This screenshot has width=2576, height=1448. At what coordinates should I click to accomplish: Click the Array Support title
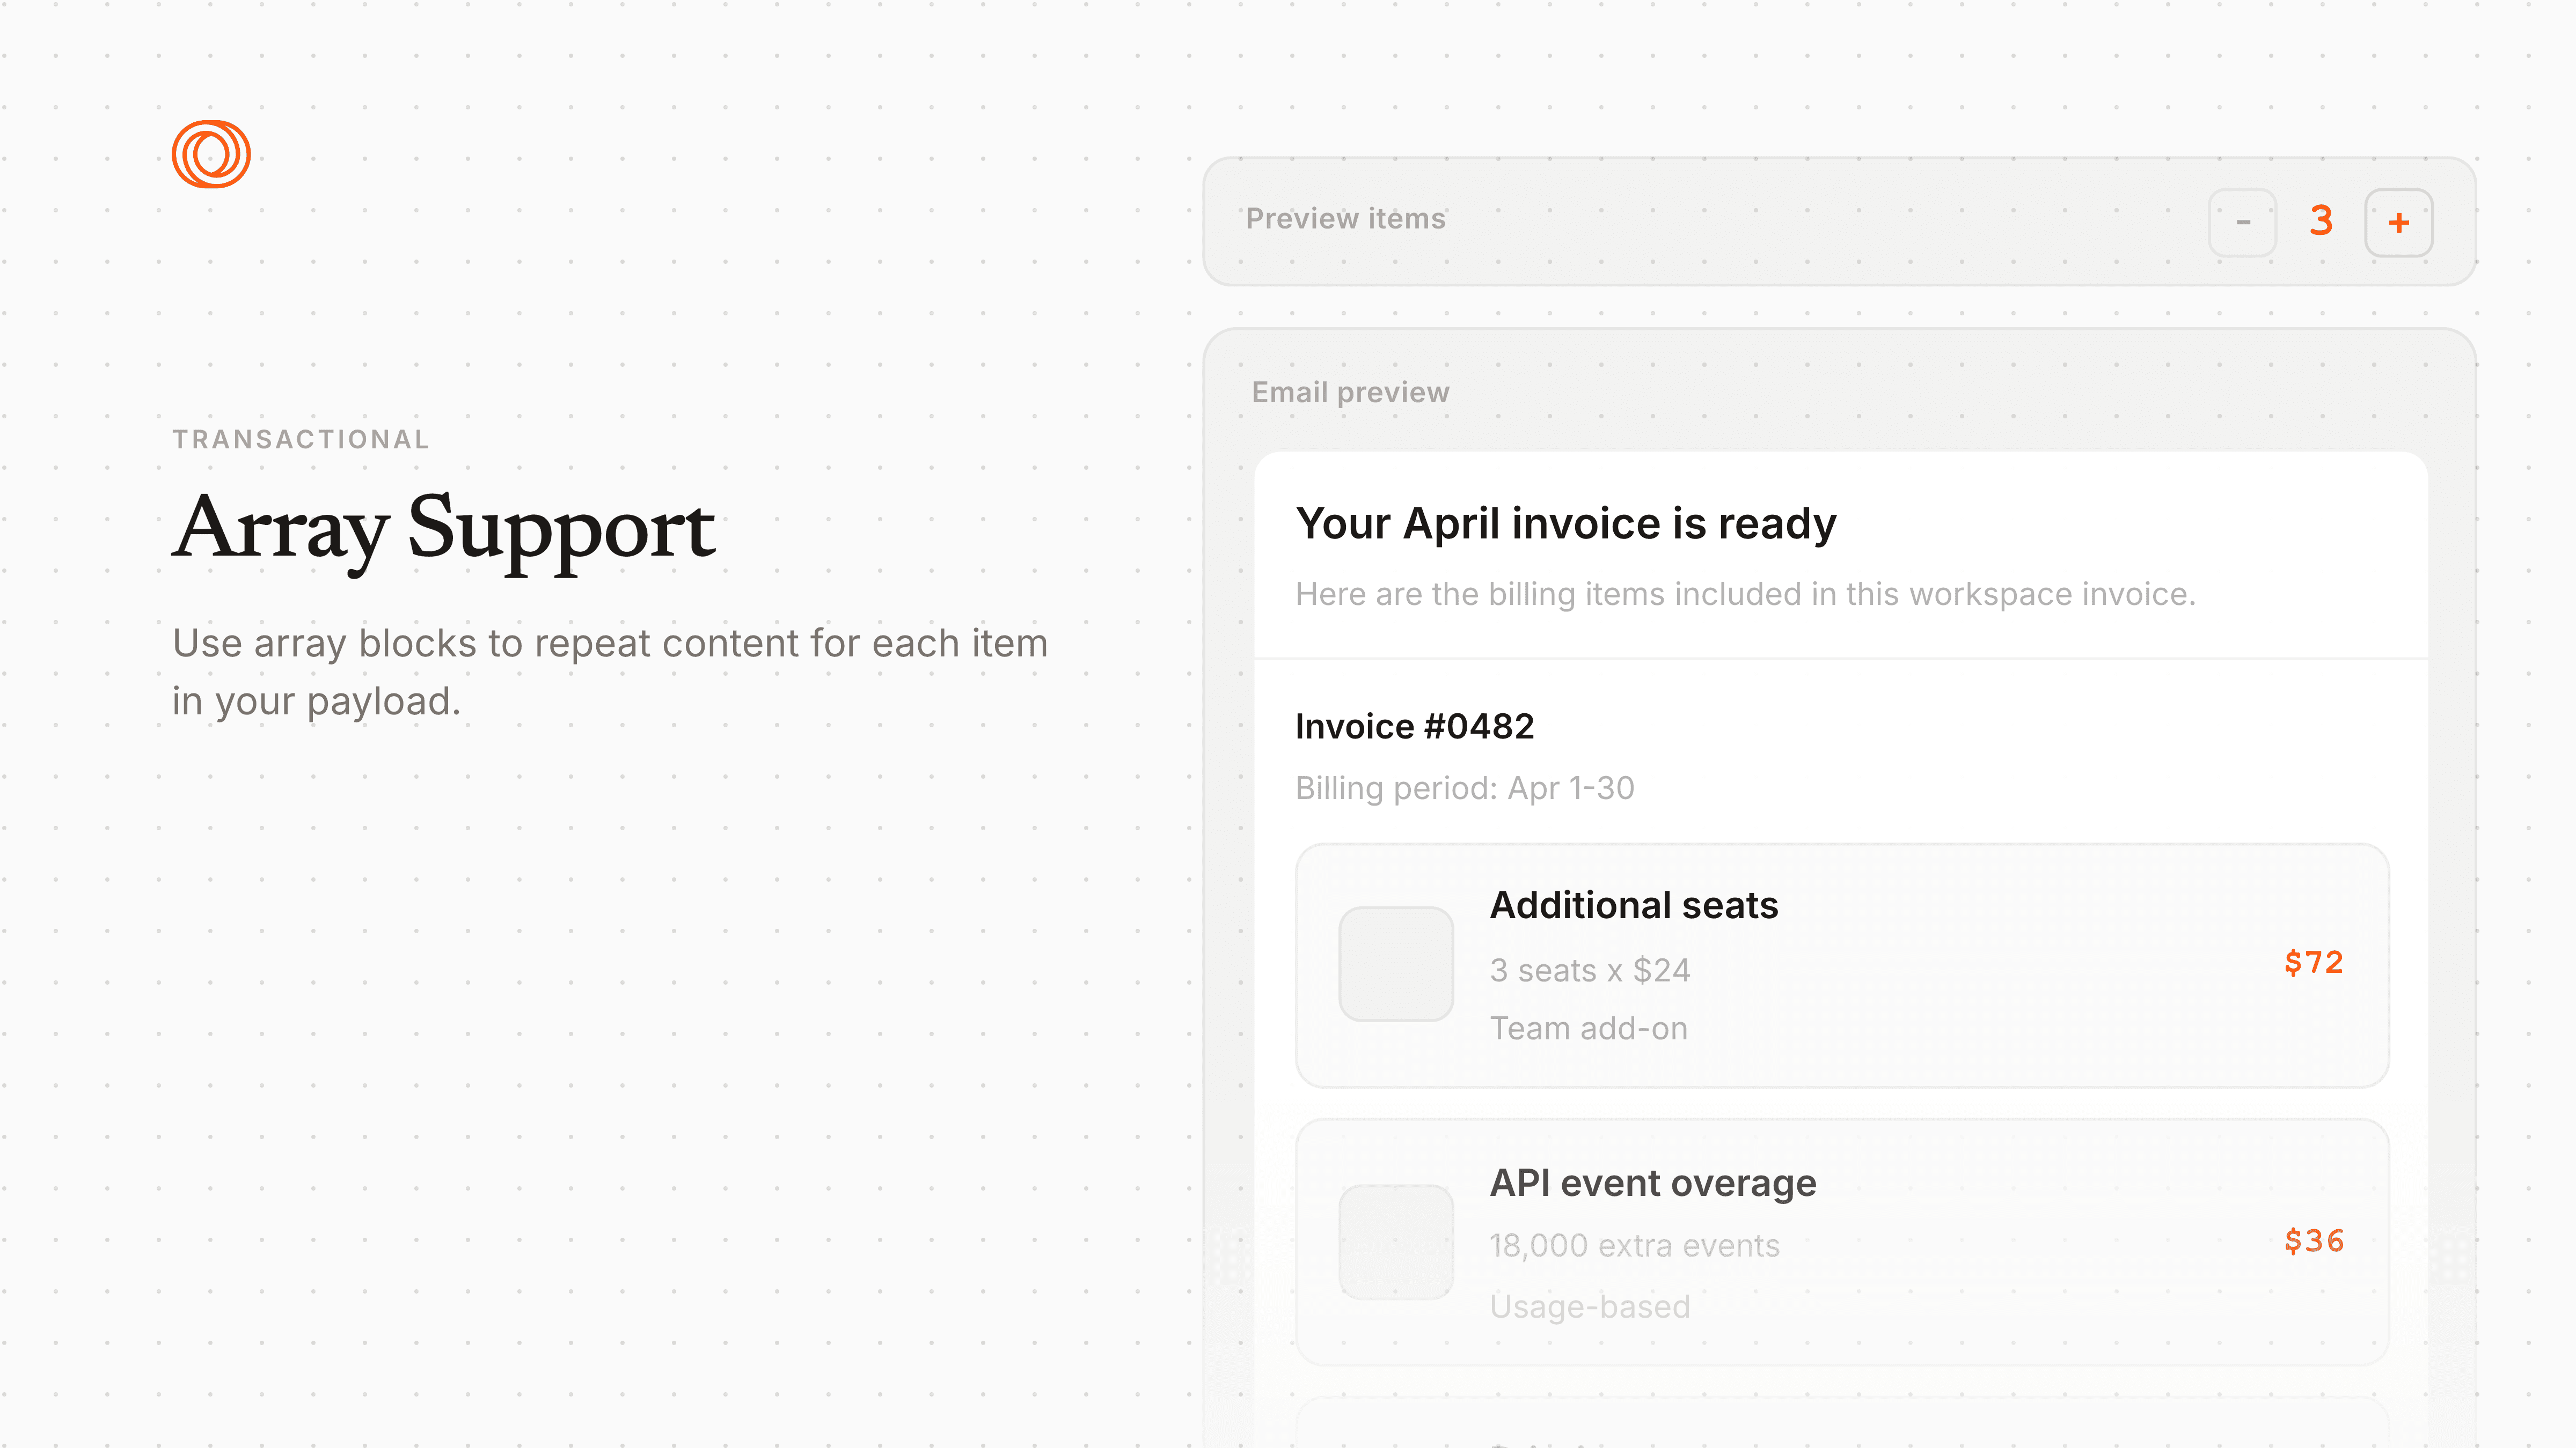tap(444, 528)
